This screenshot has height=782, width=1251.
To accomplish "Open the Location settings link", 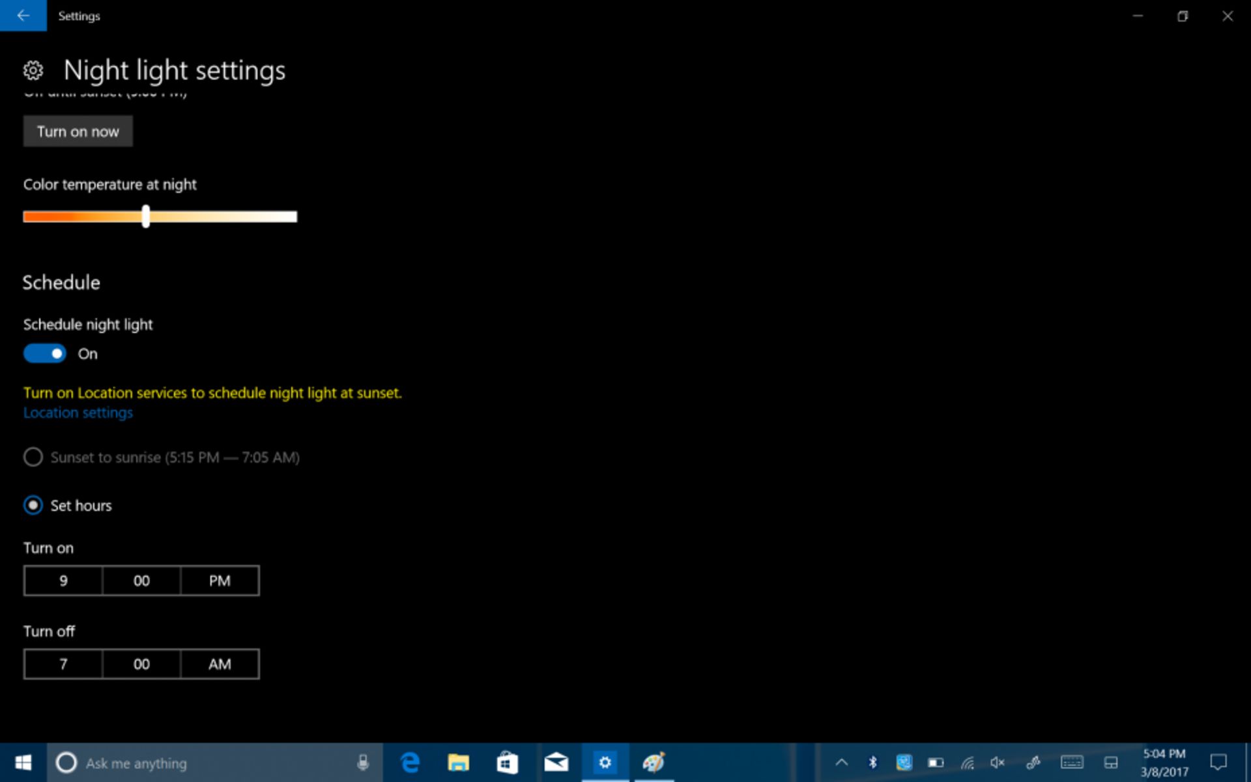I will click(x=78, y=412).
